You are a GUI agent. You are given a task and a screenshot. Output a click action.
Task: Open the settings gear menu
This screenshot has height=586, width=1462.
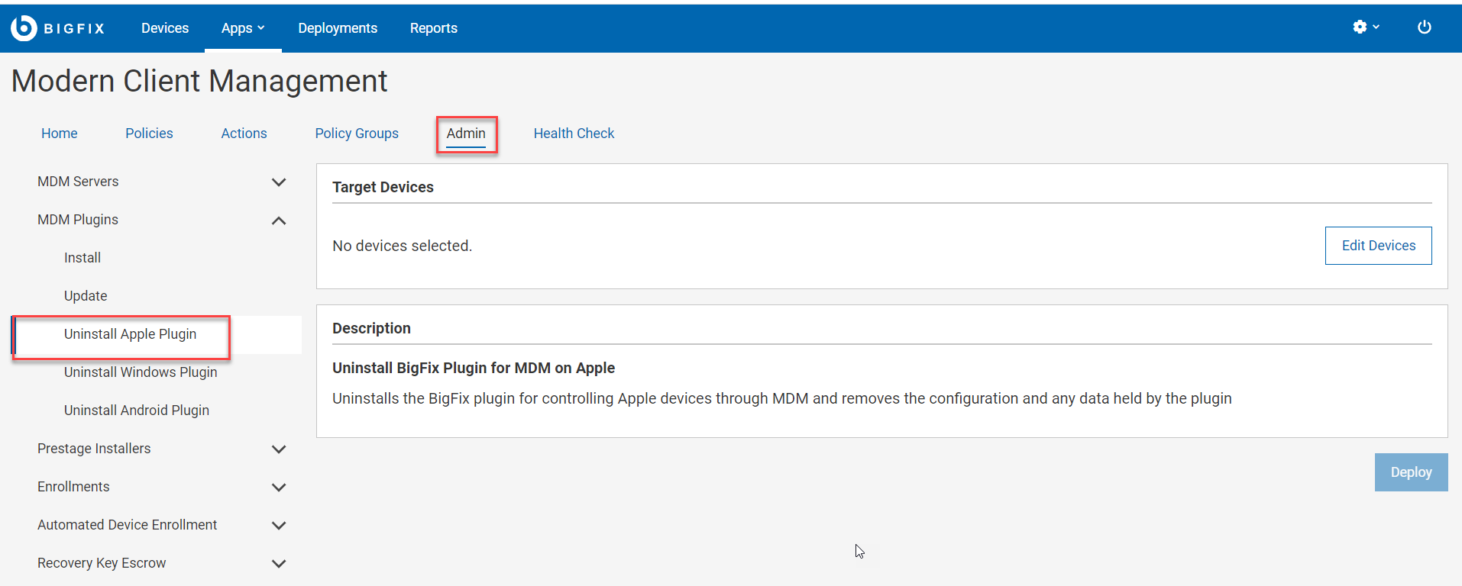pyautogui.click(x=1365, y=27)
